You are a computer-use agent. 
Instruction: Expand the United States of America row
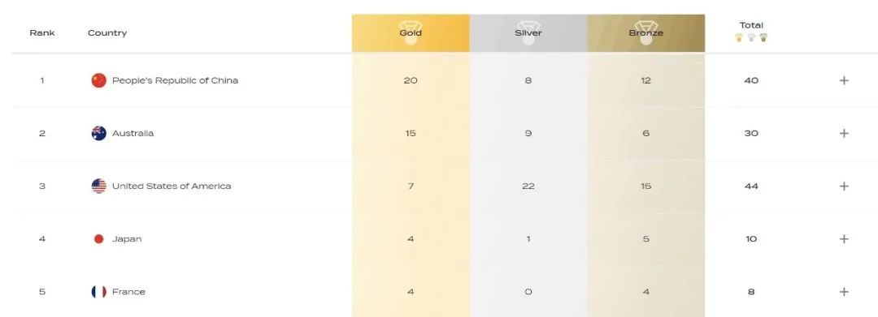844,186
